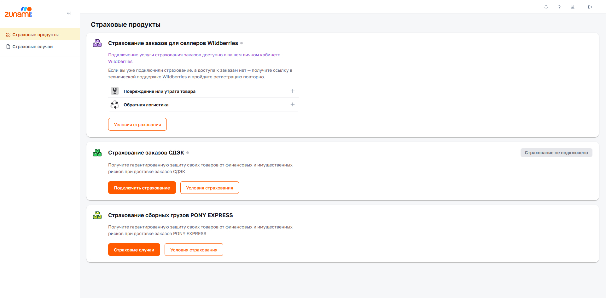This screenshot has width=606, height=298.
Task: Expand the Обратная логистика section
Action: (293, 104)
